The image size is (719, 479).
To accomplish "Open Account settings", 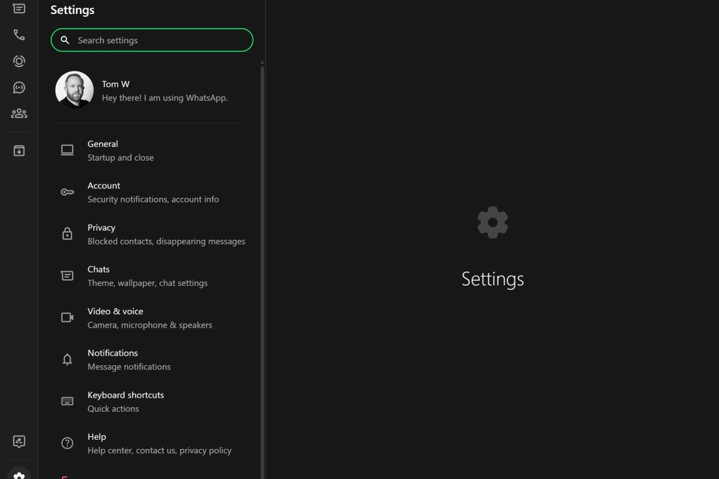I will [153, 193].
